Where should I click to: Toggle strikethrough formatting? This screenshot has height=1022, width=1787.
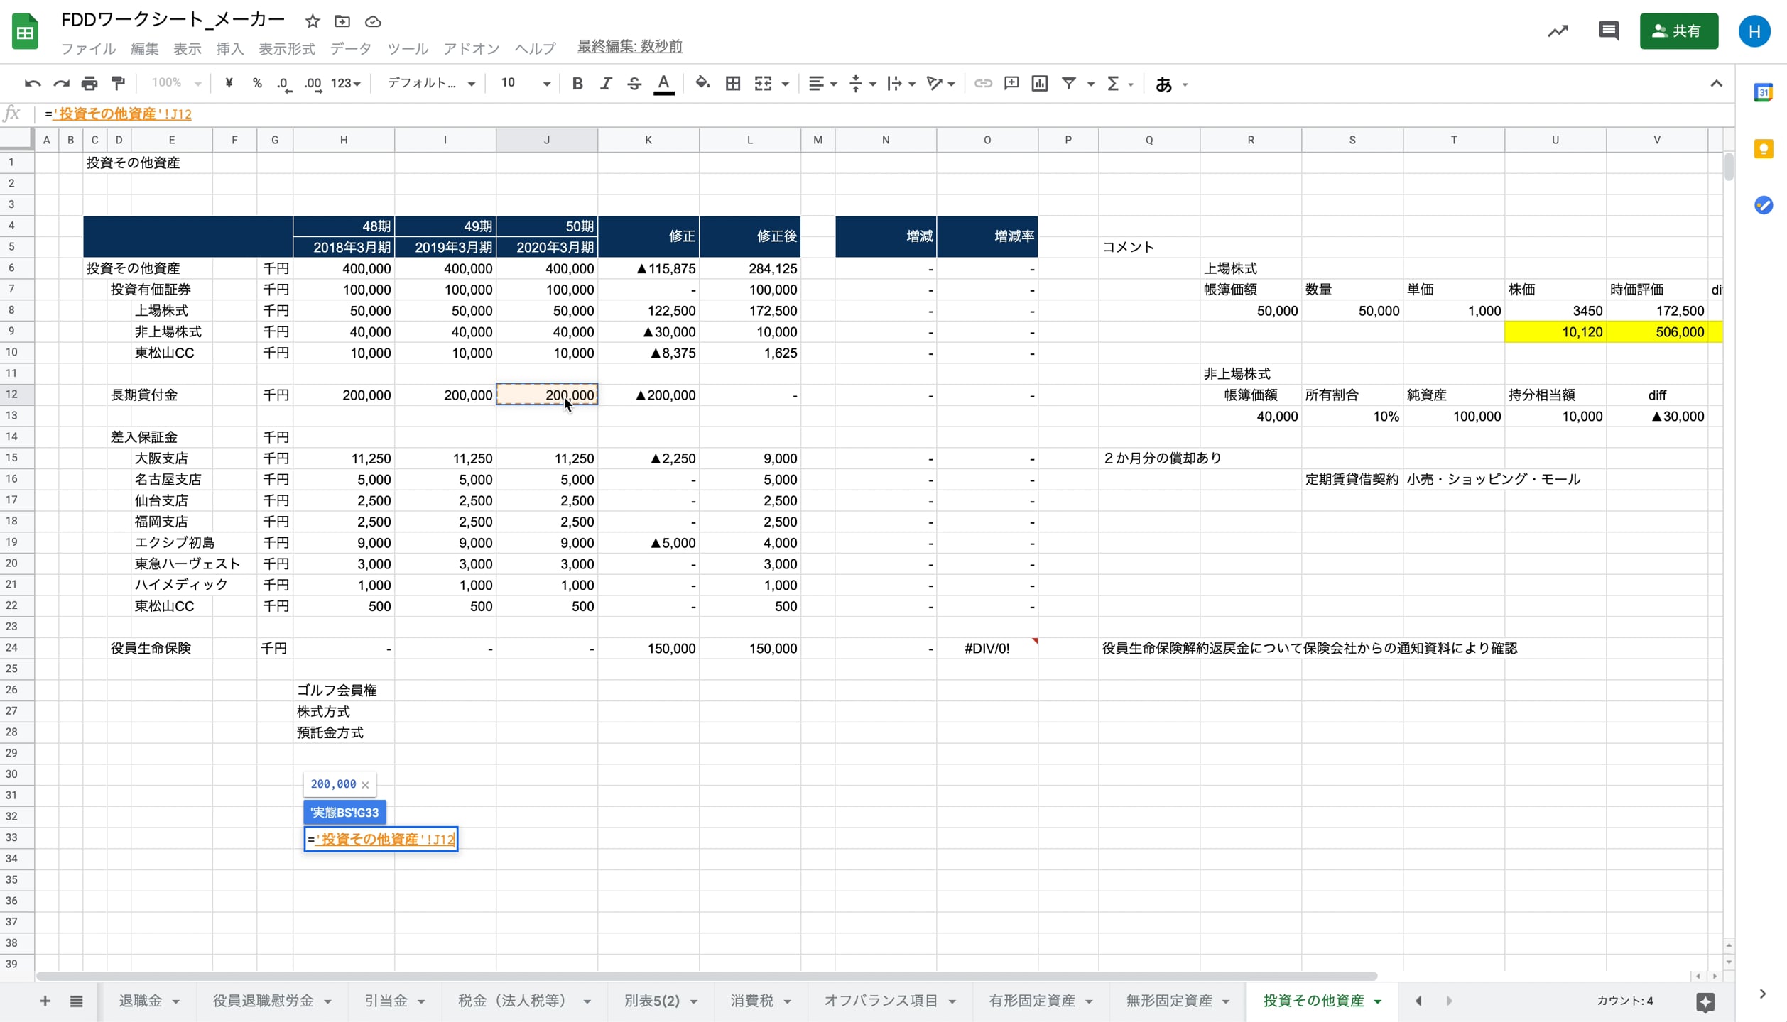(x=634, y=84)
